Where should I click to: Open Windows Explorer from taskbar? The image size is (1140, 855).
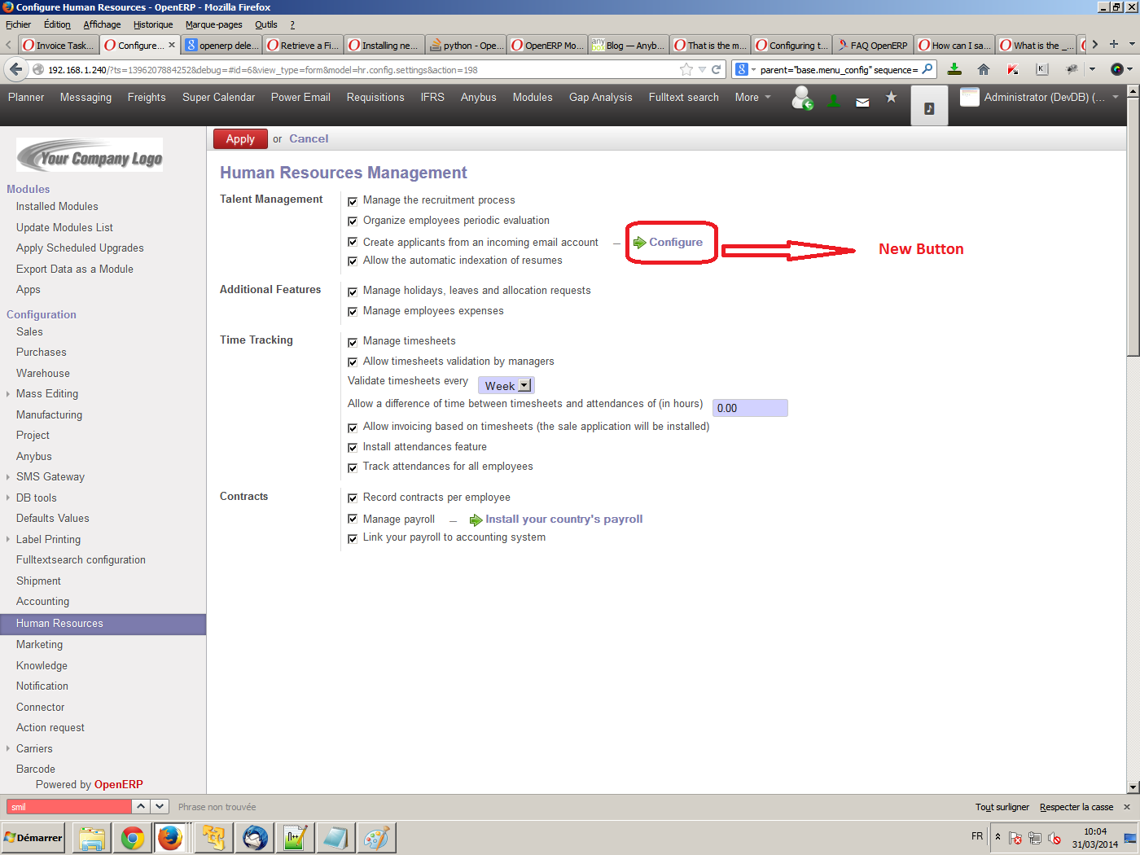coord(92,837)
